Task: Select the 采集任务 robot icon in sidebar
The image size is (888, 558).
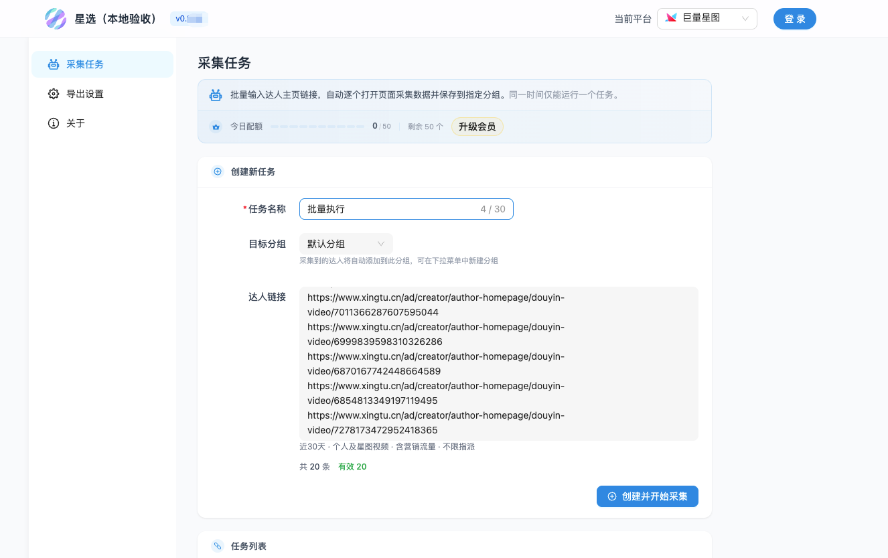Action: [x=54, y=64]
